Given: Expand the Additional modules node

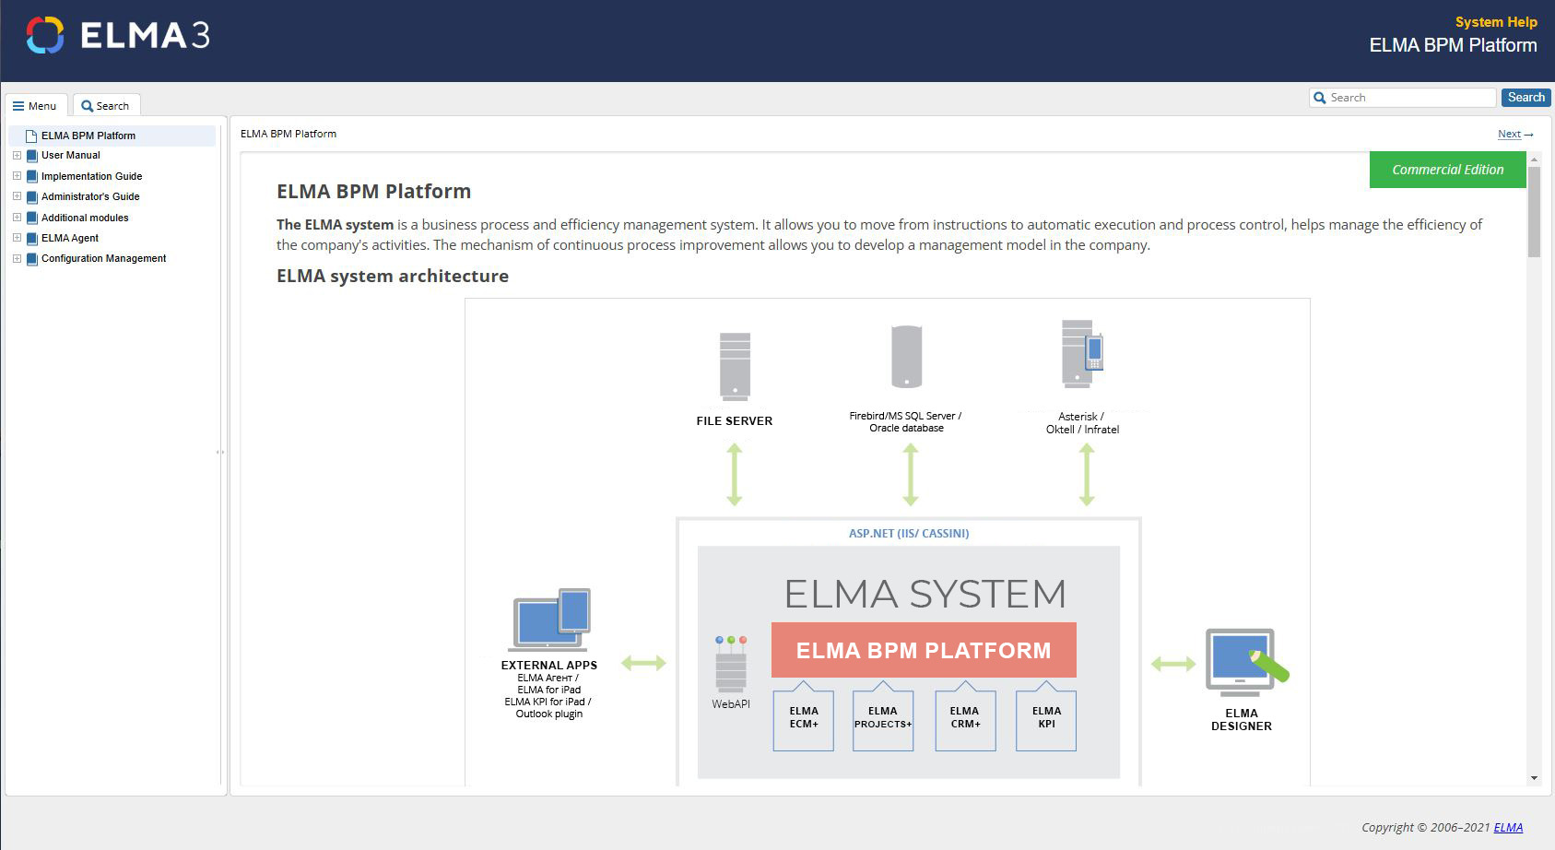Looking at the screenshot, I should click(x=17, y=218).
